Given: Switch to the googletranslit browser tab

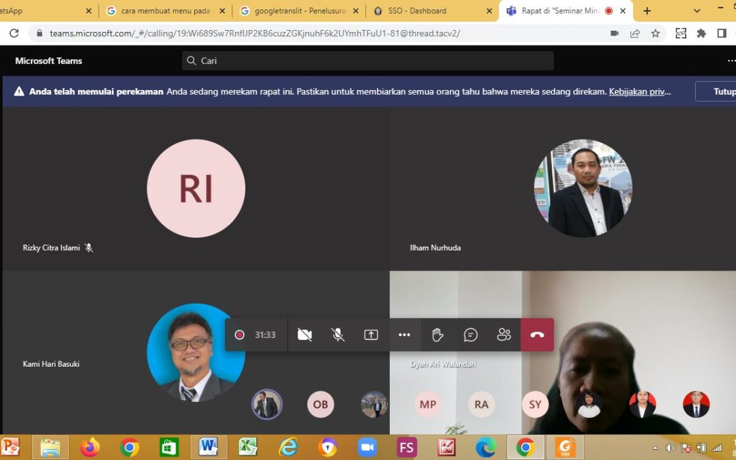Looking at the screenshot, I should [300, 11].
